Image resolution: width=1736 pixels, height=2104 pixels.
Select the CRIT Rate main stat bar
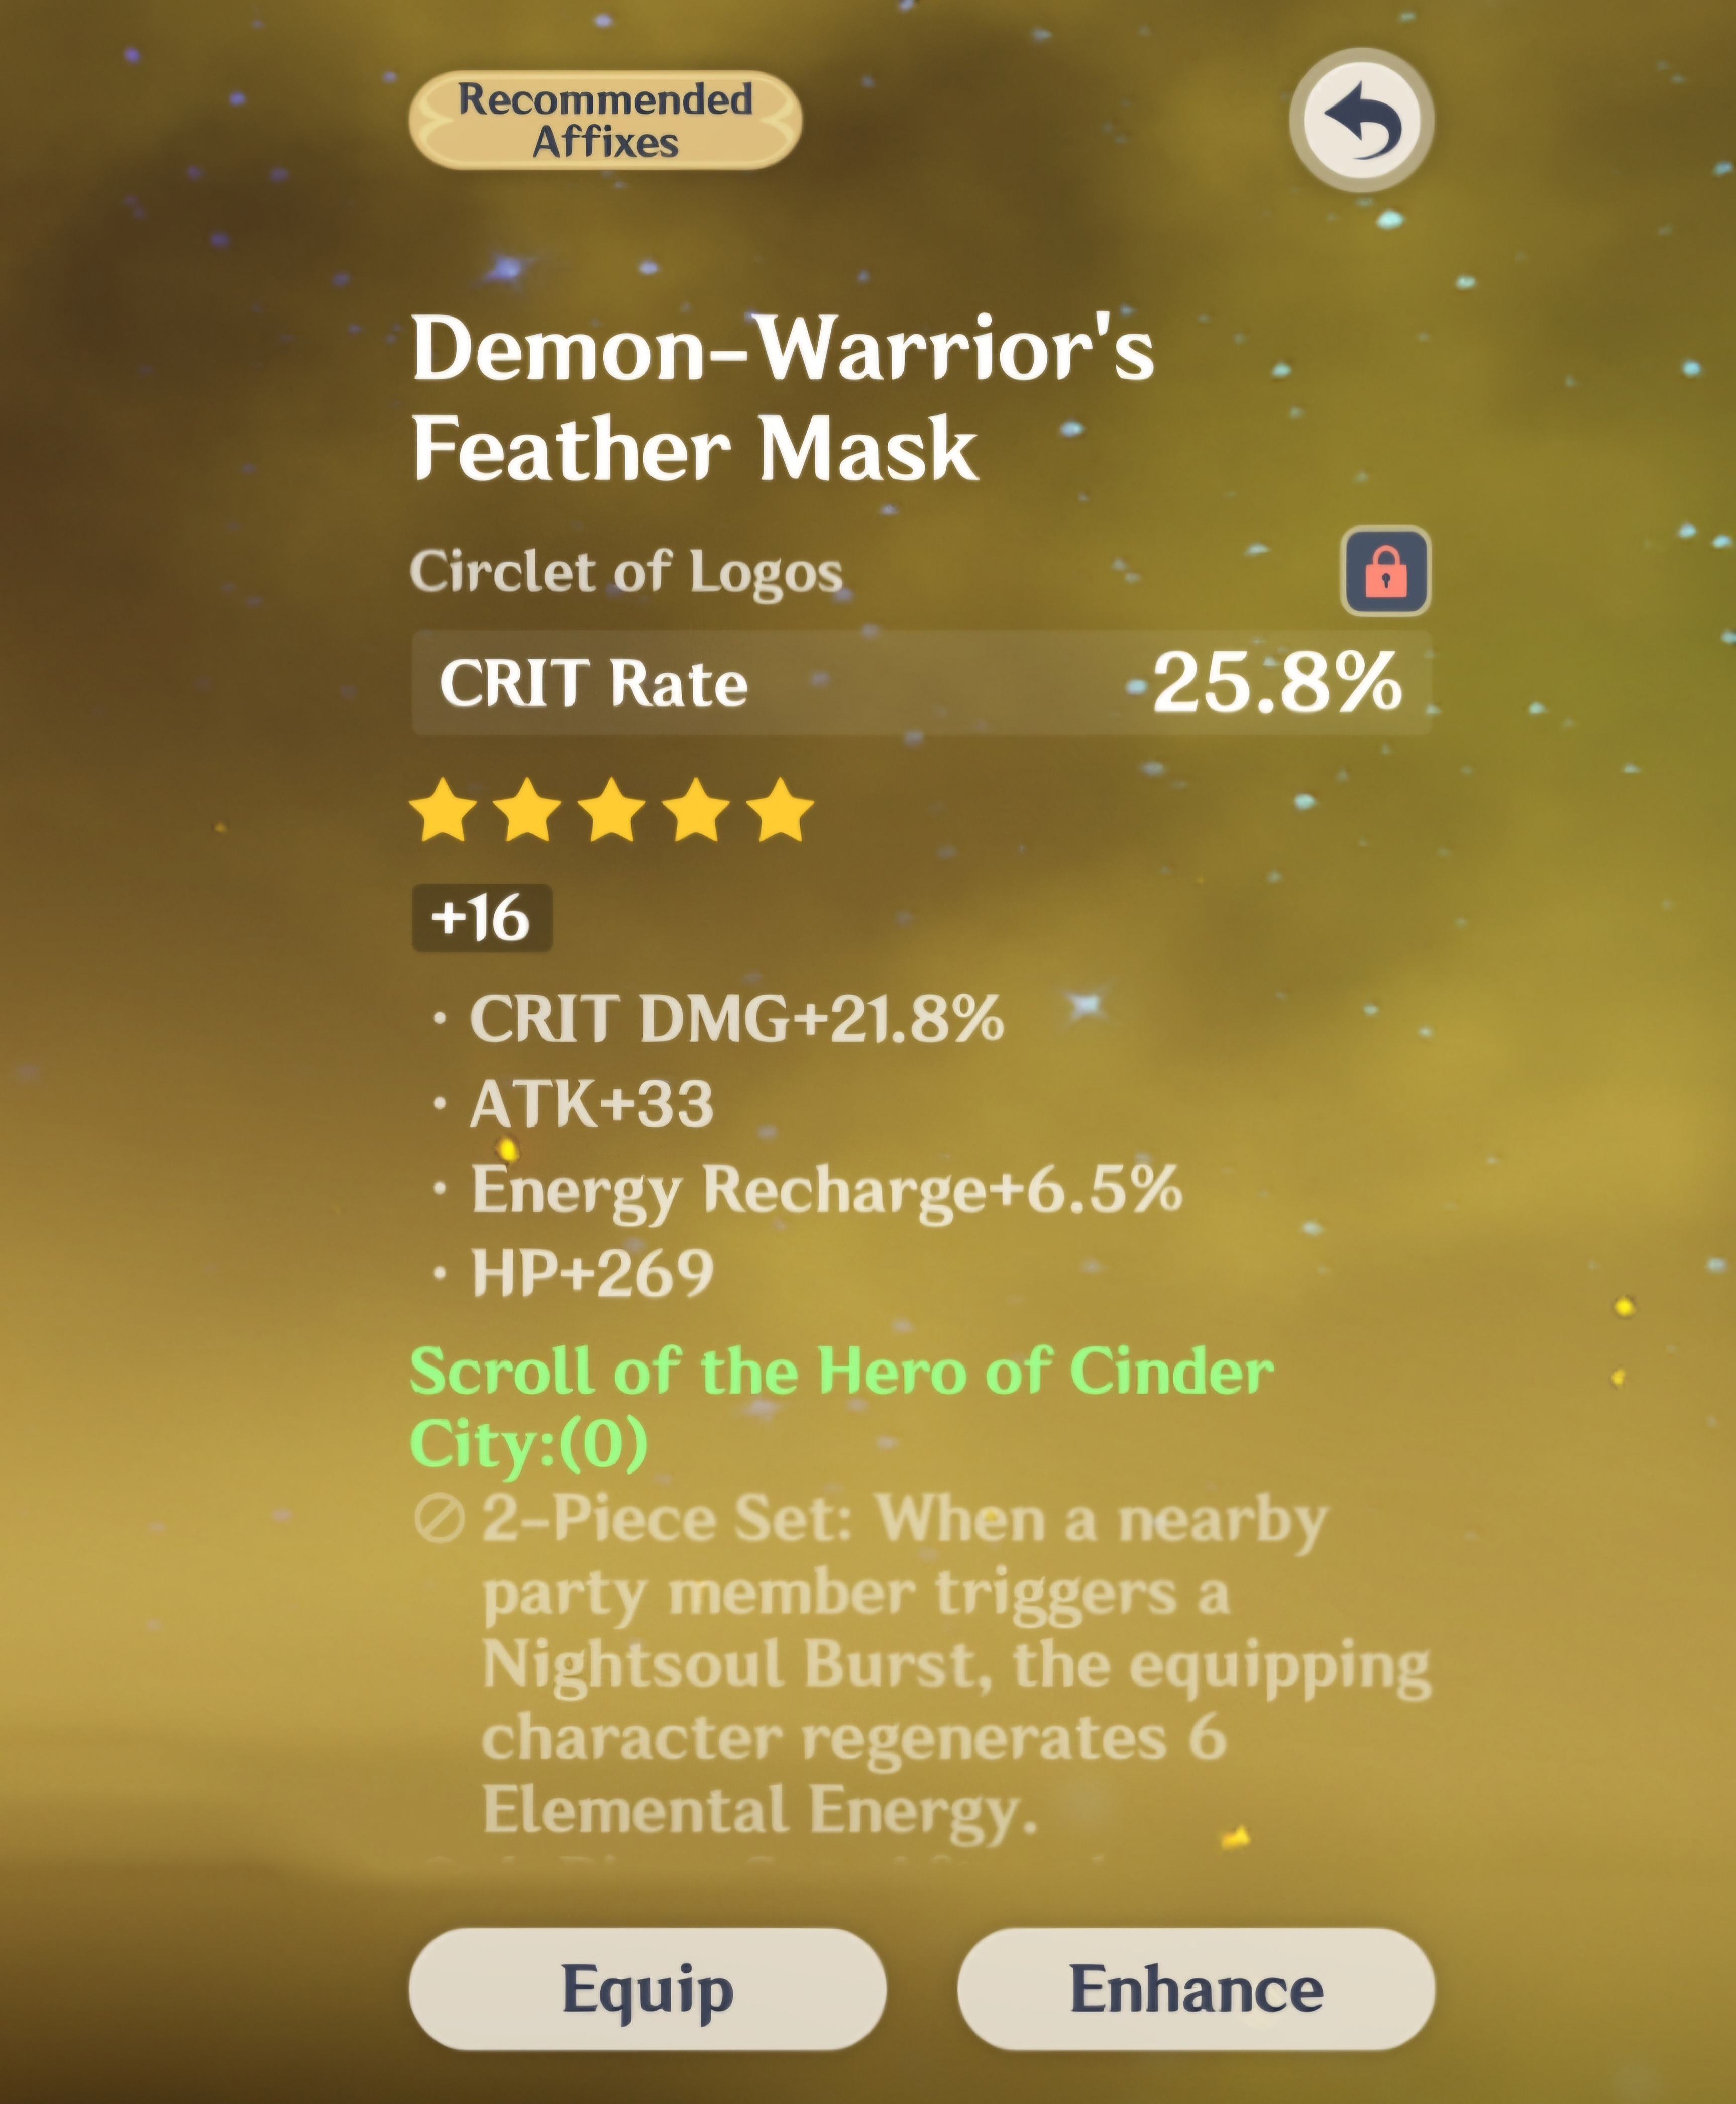[x=921, y=683]
